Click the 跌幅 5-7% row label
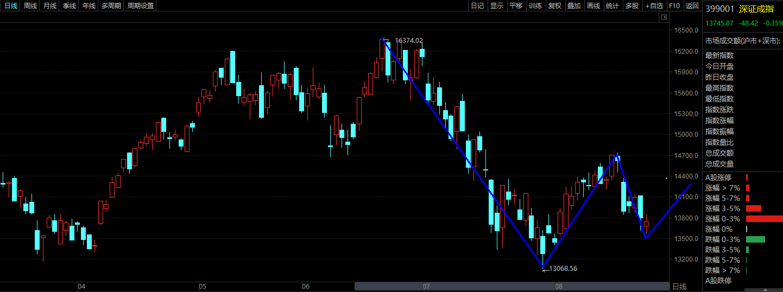Viewport: 783px width, 292px height. pos(723,260)
